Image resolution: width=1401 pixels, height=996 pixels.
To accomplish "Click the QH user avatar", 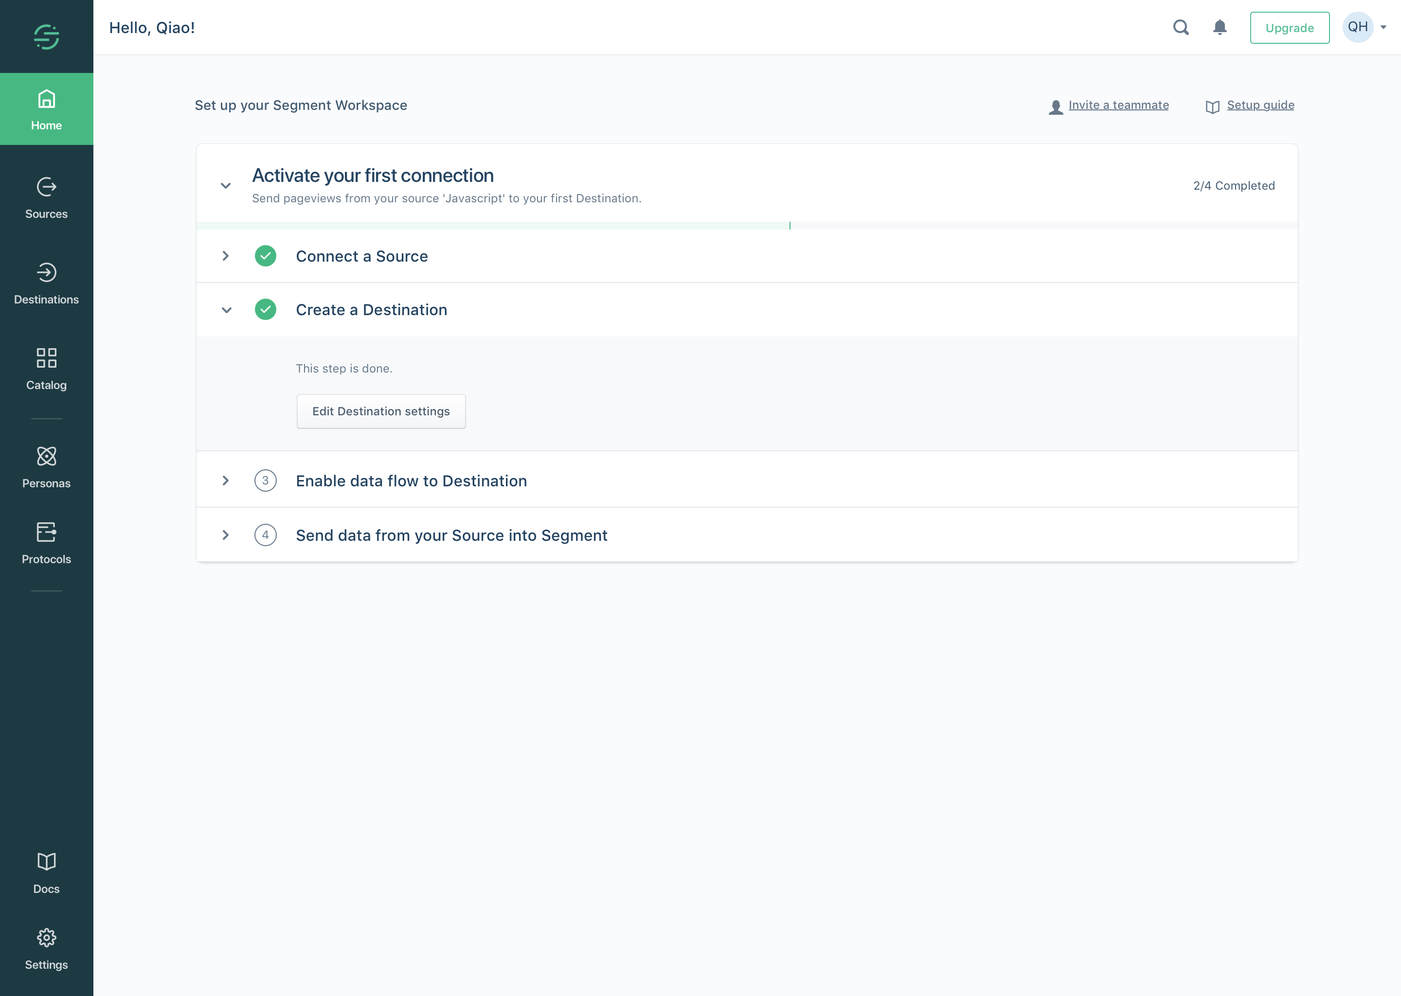I will pyautogui.click(x=1357, y=27).
